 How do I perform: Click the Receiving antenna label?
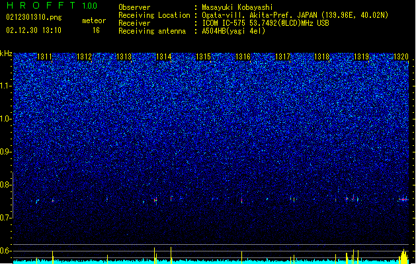[x=152, y=31]
